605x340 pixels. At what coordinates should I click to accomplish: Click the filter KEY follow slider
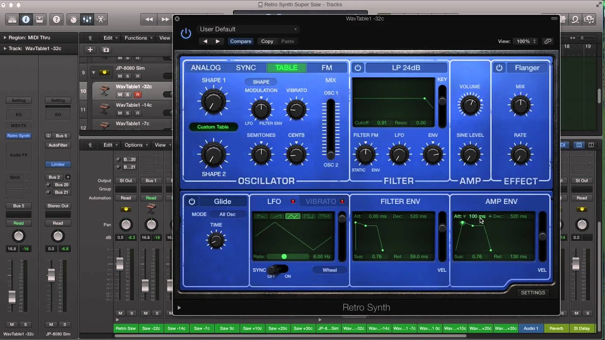point(442,107)
